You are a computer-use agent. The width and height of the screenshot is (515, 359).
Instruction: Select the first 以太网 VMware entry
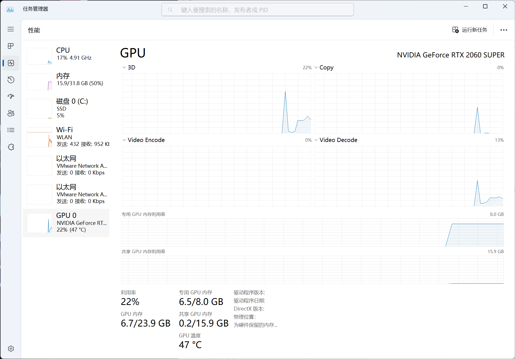(x=67, y=166)
